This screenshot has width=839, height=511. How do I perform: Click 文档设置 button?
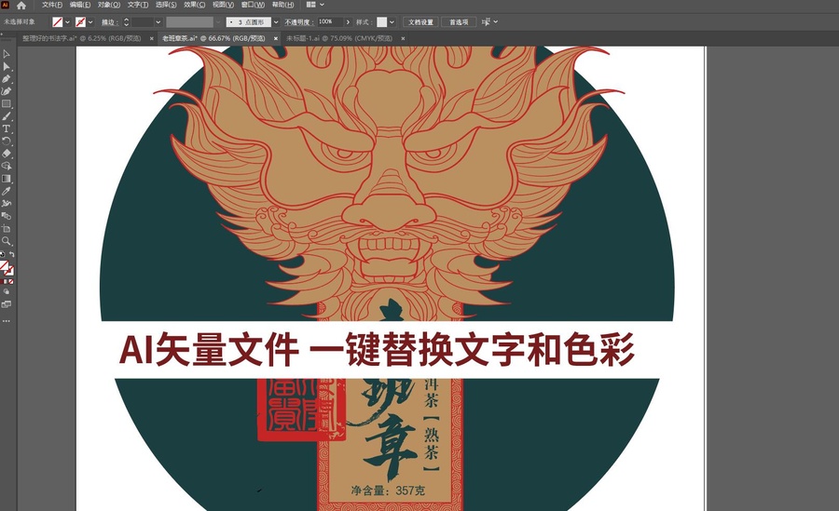pos(420,22)
